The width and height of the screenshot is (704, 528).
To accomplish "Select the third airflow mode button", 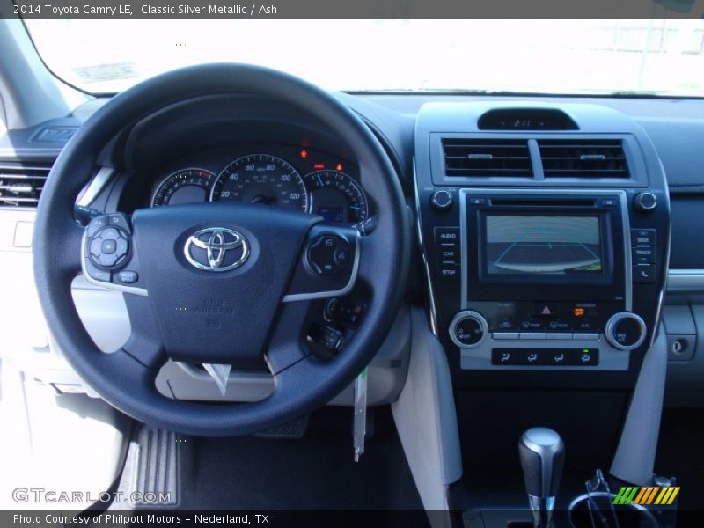I will (558, 357).
